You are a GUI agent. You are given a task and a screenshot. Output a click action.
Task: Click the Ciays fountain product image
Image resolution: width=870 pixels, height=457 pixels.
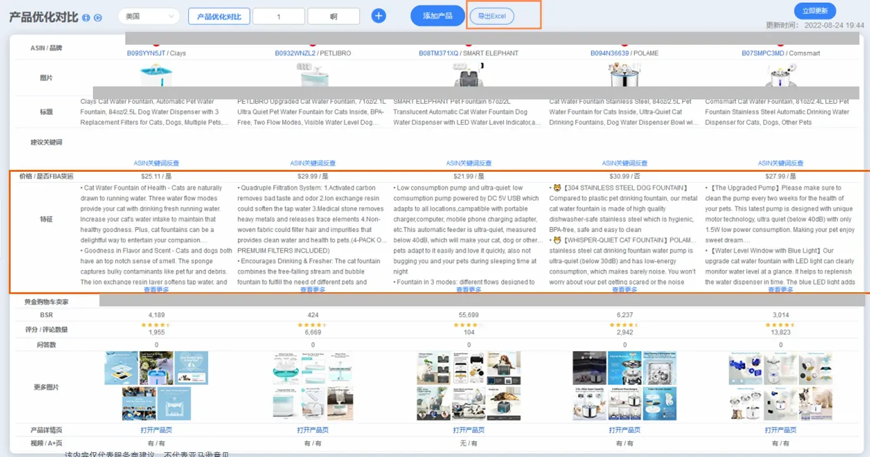[156, 76]
